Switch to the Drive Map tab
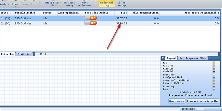The height and width of the screenshot is (111, 222). pos(8,54)
